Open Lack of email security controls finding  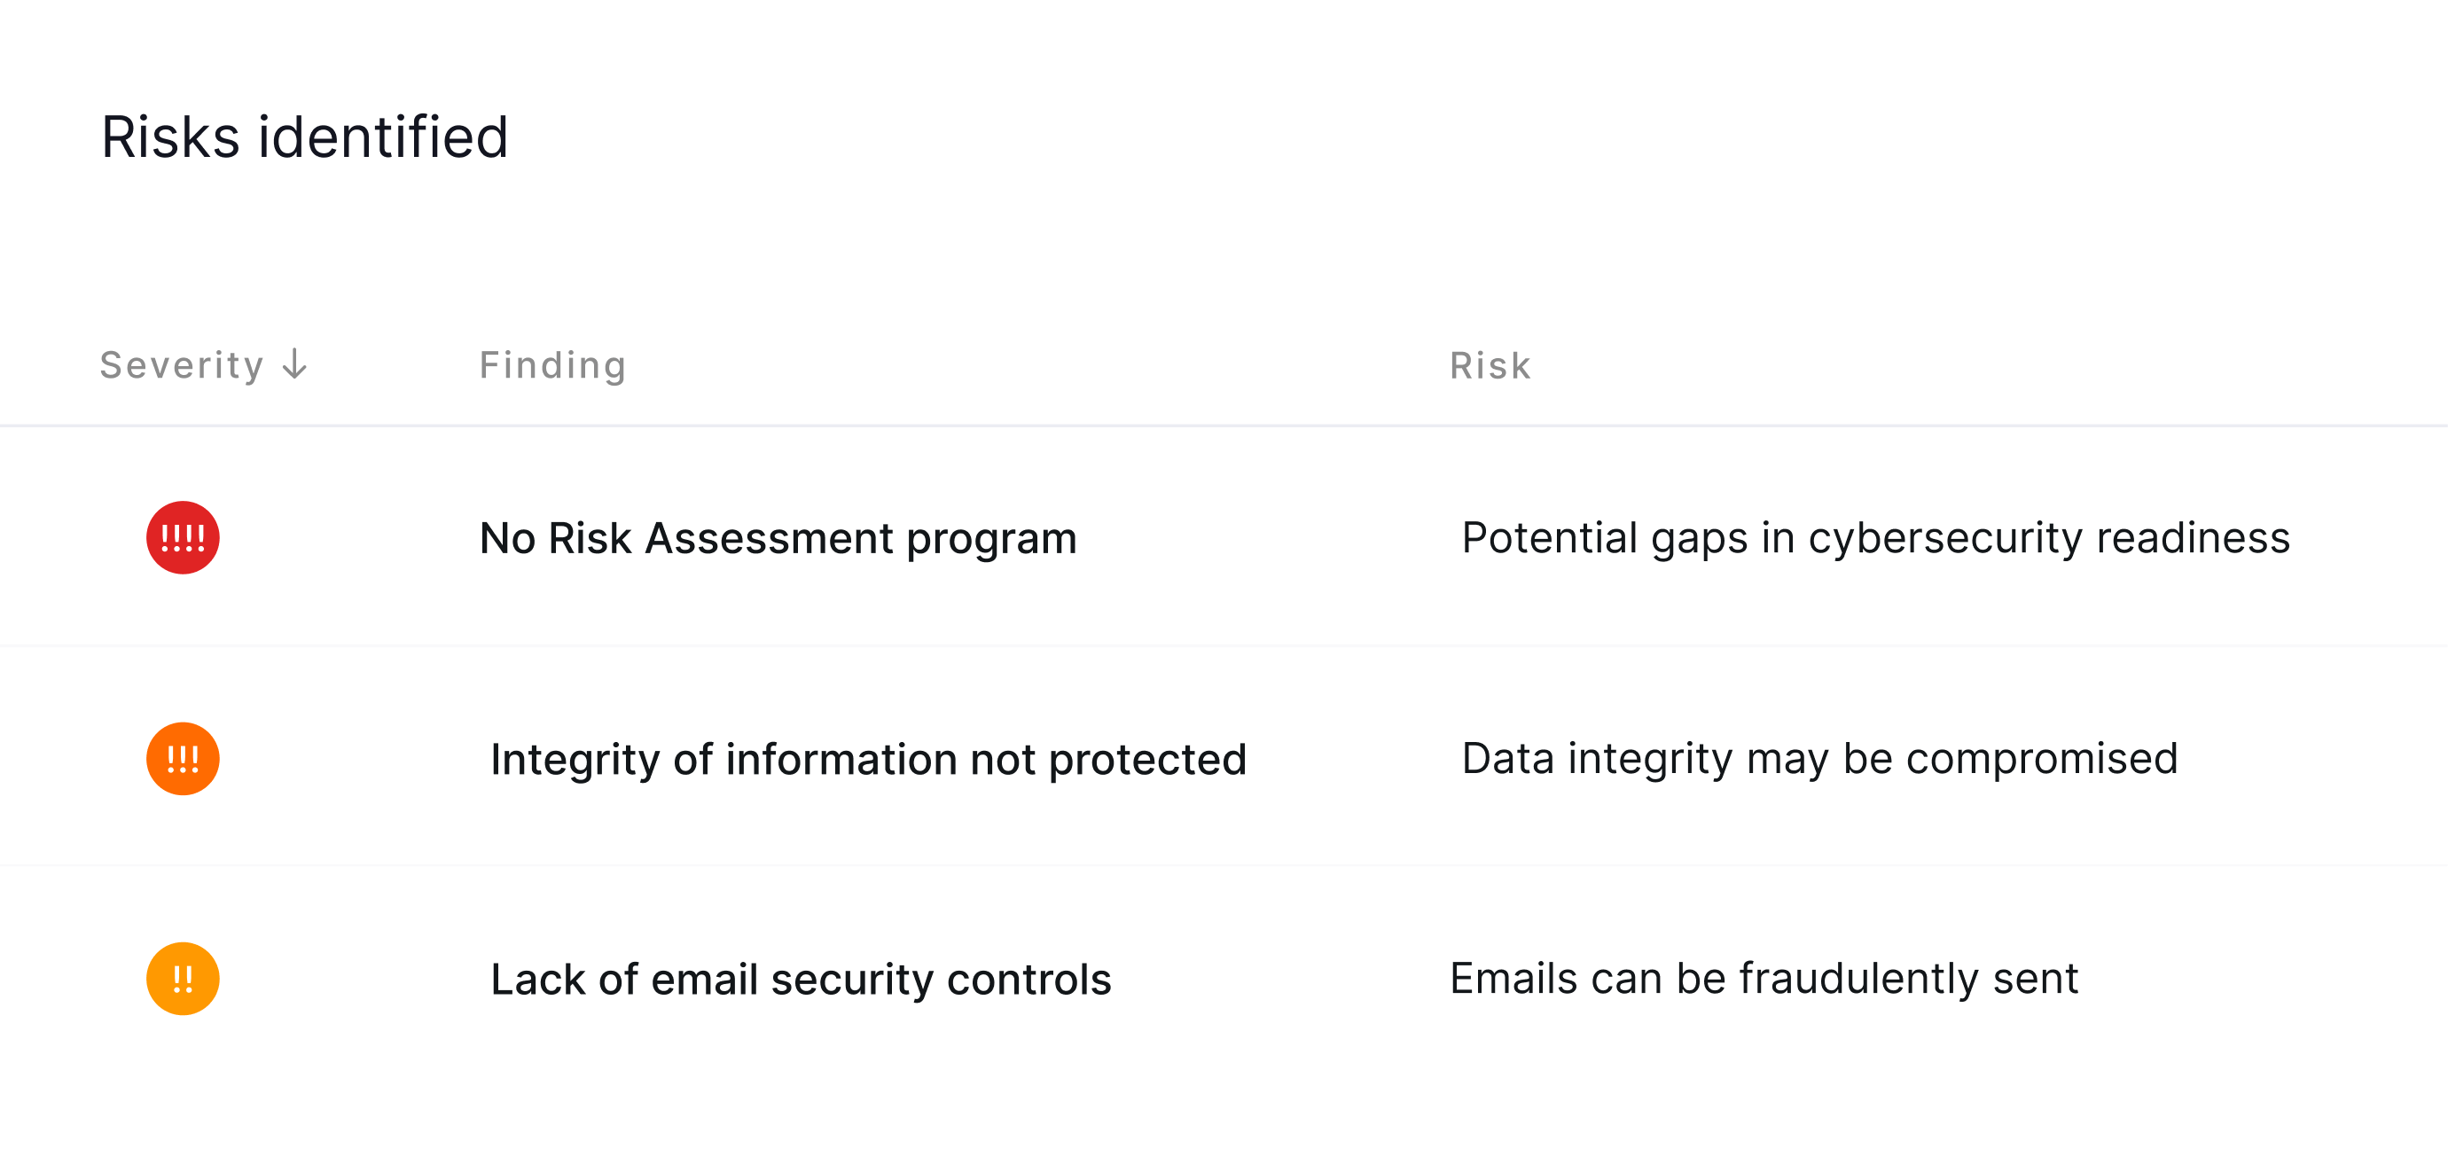tap(800, 980)
